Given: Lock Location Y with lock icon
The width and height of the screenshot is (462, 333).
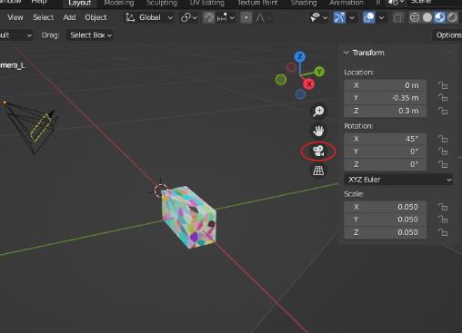Looking at the screenshot, I should 443,98.
